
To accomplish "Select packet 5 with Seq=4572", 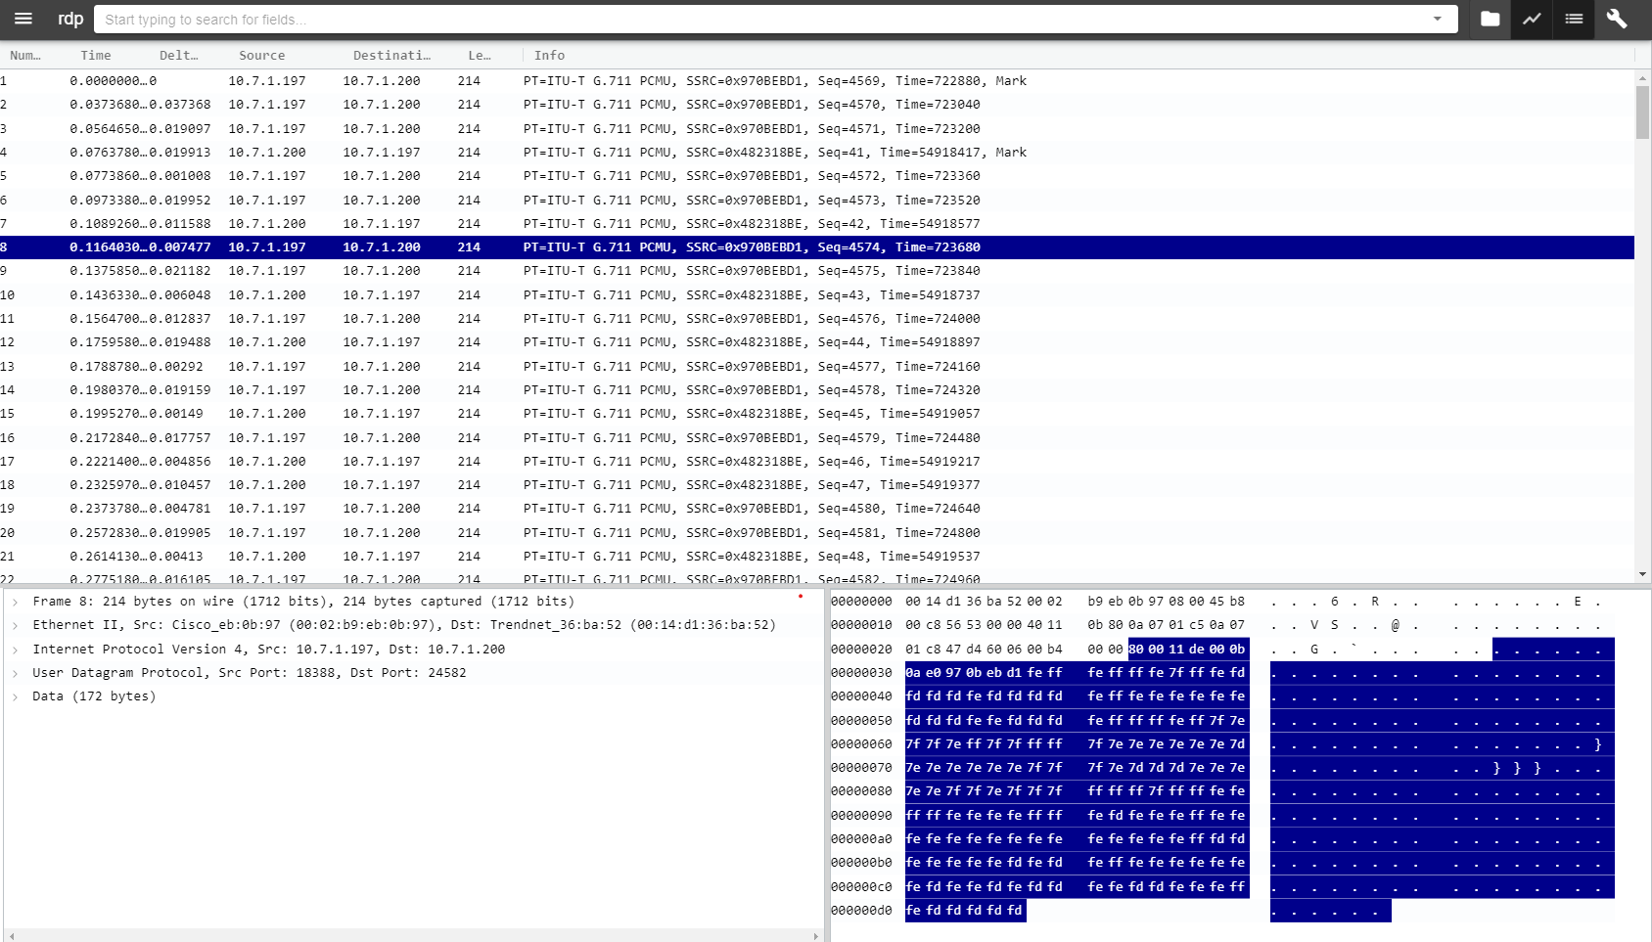I will 817,176.
